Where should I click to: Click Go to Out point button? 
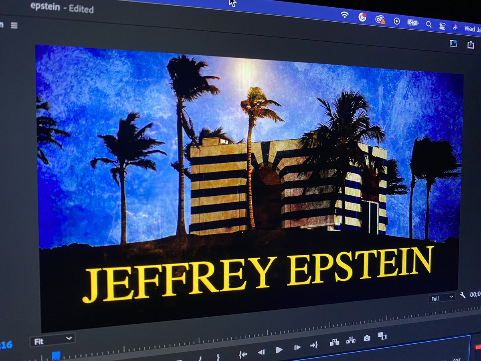[x=314, y=345]
